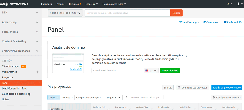Select the Todos projects tab
Image resolution: width=244 pixels, height=110 pixels.
click(54, 97)
